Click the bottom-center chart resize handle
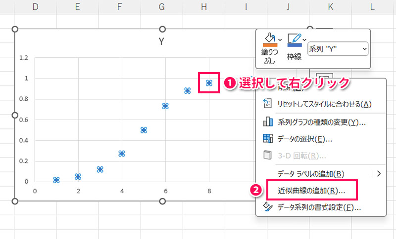The height and width of the screenshot is (239, 396). pos(162,201)
